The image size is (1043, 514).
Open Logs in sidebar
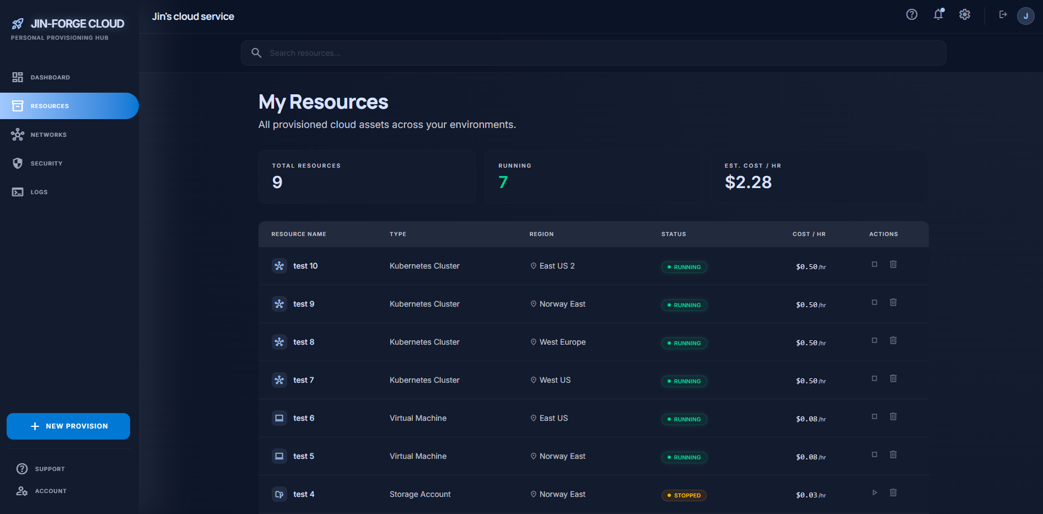[69, 192]
